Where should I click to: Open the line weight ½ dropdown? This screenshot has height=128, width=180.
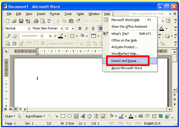pyautogui.click(x=55, y=36)
